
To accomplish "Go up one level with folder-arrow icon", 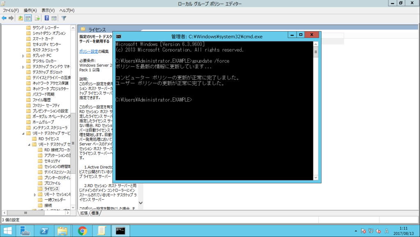I will pyautogui.click(x=21, y=18).
